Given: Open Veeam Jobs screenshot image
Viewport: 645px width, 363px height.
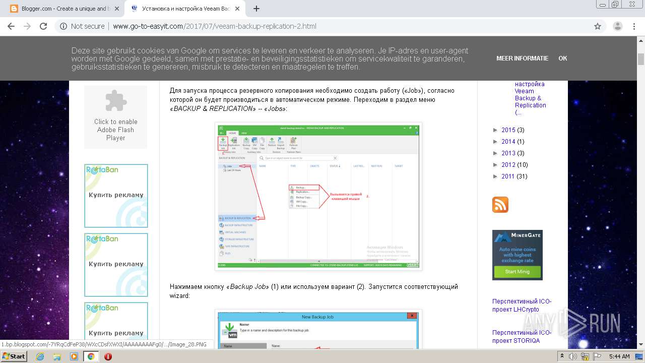Looking at the screenshot, I should 318,196.
